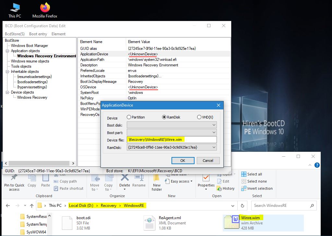Screen dimensions: 332x236
Task: Open the This PC desktop icon
Action: 14,8
